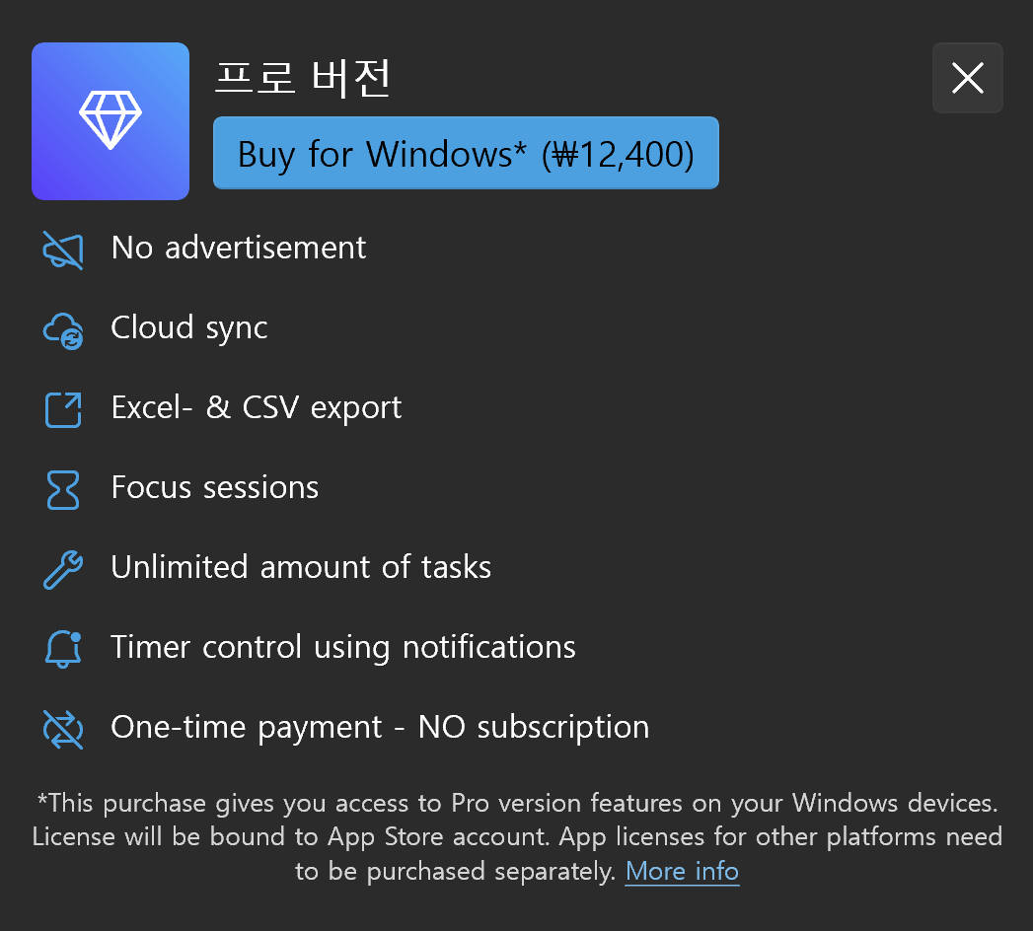
Task: Select the crossed-out advertisement icon
Action: [x=61, y=249]
